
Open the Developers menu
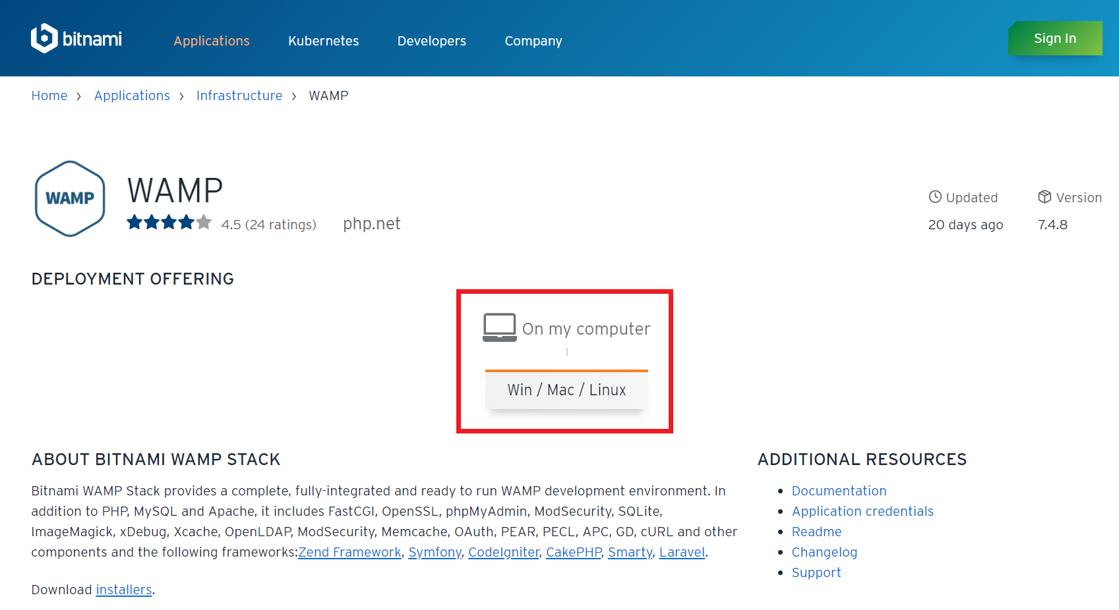point(432,41)
